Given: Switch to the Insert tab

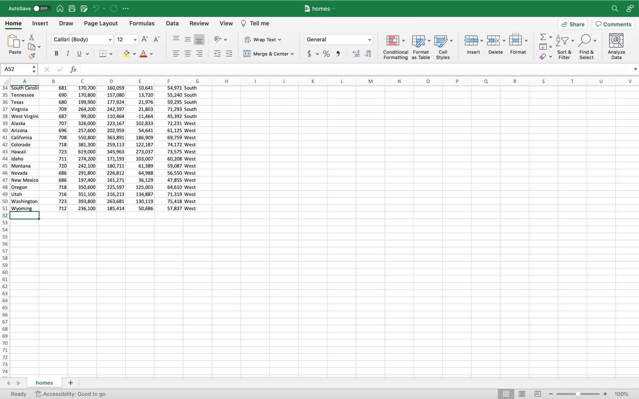Looking at the screenshot, I should [x=40, y=23].
